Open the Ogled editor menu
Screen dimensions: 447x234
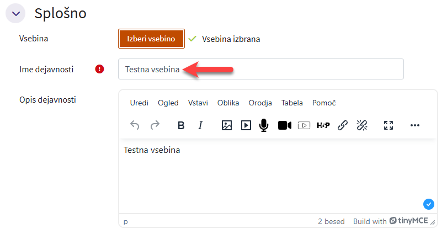(168, 103)
